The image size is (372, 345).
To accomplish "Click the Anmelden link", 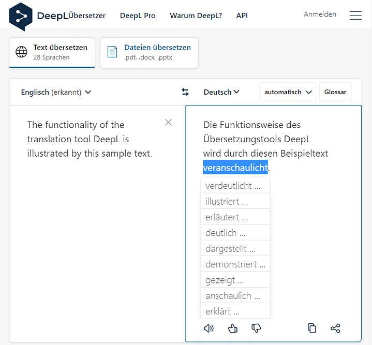I will (x=320, y=14).
